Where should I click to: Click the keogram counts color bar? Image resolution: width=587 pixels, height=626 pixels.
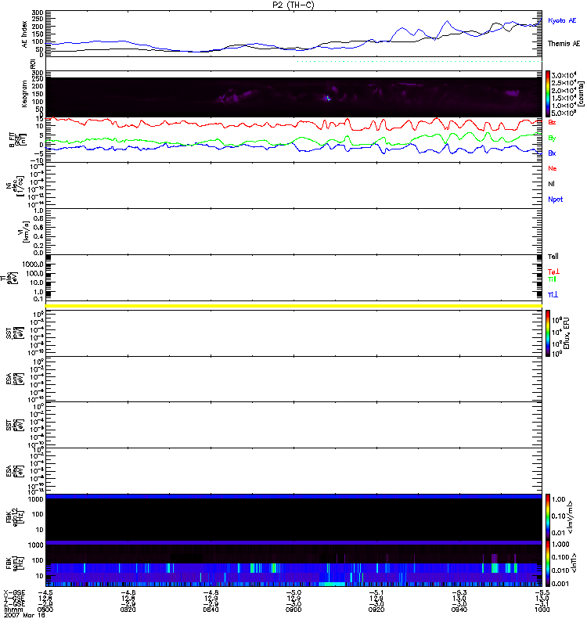point(549,94)
